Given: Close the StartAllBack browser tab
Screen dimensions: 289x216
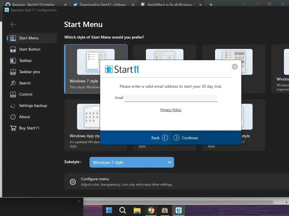Looking at the screenshot, I should point(200,5).
